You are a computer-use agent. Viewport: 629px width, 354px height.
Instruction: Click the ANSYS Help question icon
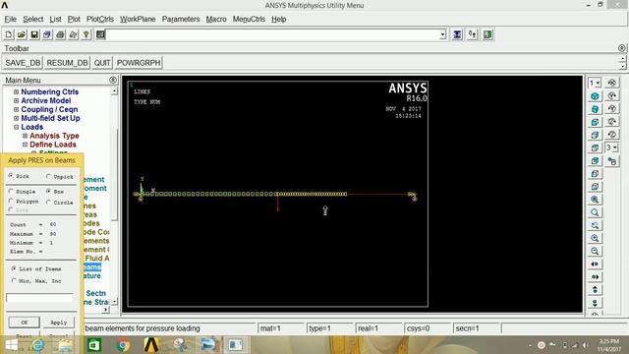[x=86, y=35]
